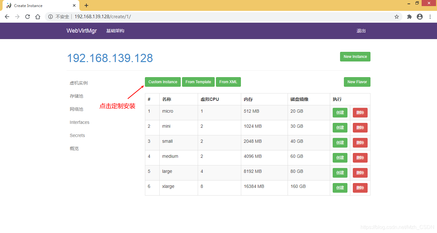The width and height of the screenshot is (437, 233).
Task: Open the Chrome three-dot menu
Action: coord(430,17)
